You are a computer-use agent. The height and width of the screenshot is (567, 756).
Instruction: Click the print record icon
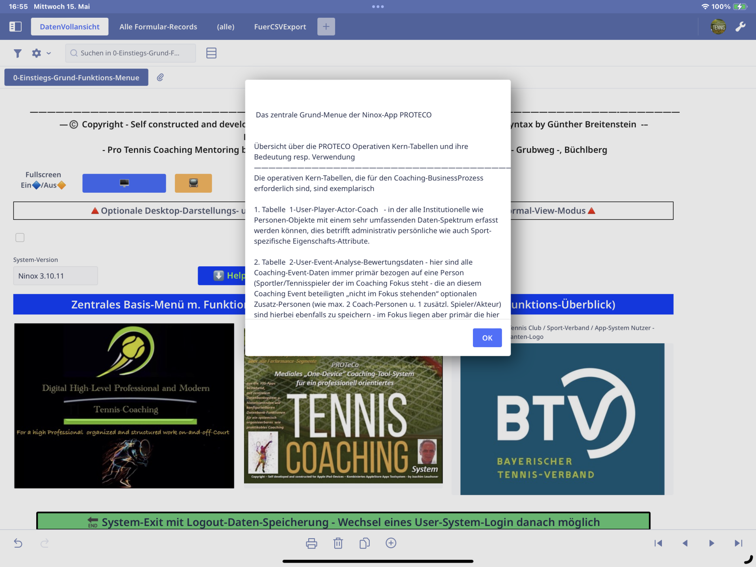[311, 543]
